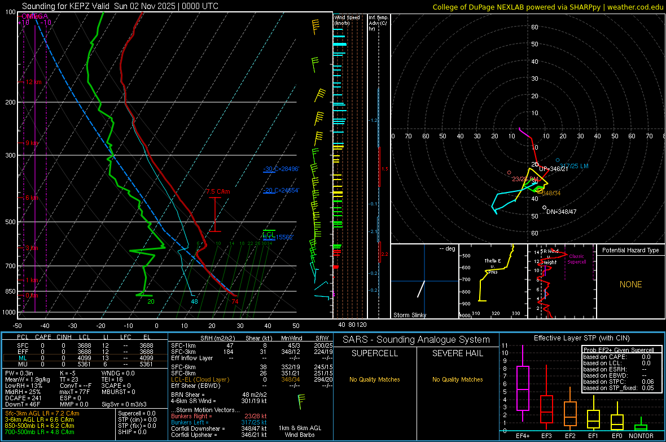This screenshot has height=442, width=666.
Task: Click the green 'LCL' marker on the skew-T
Action: tap(269, 234)
